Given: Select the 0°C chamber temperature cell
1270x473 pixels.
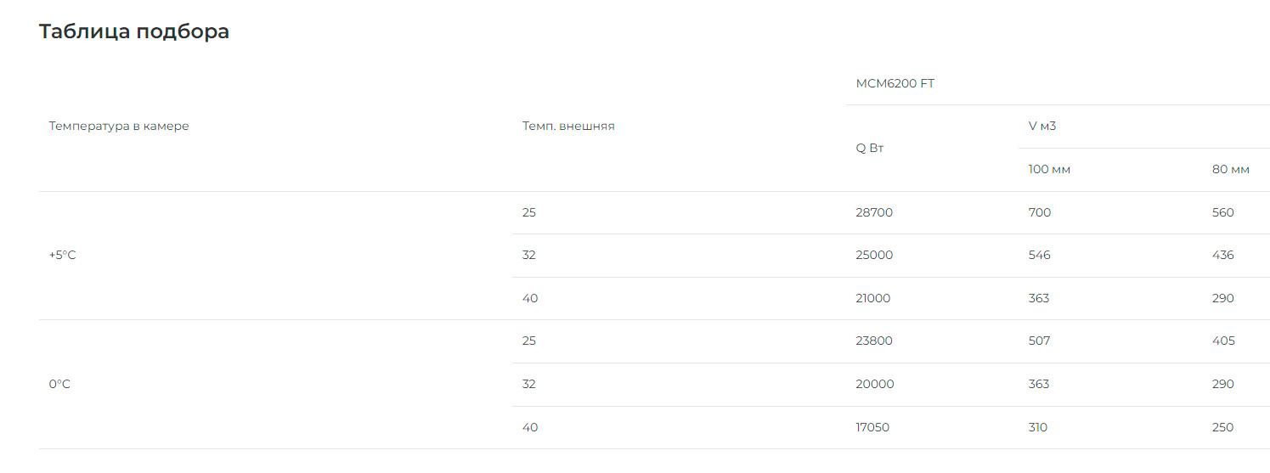Looking at the screenshot, I should pyautogui.click(x=59, y=385).
